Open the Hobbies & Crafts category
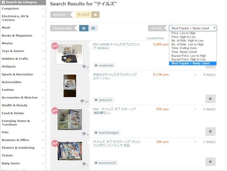This screenshot has width=227, height=171. pos(15,59)
